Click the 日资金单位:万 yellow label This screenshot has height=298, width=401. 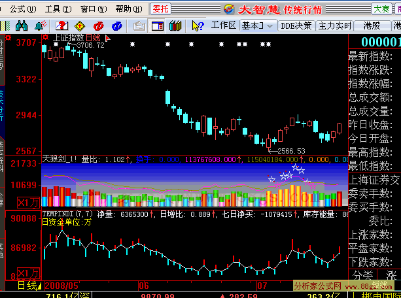click(67, 222)
